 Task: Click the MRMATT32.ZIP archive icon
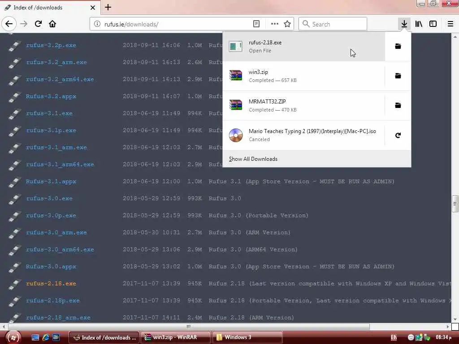point(236,105)
